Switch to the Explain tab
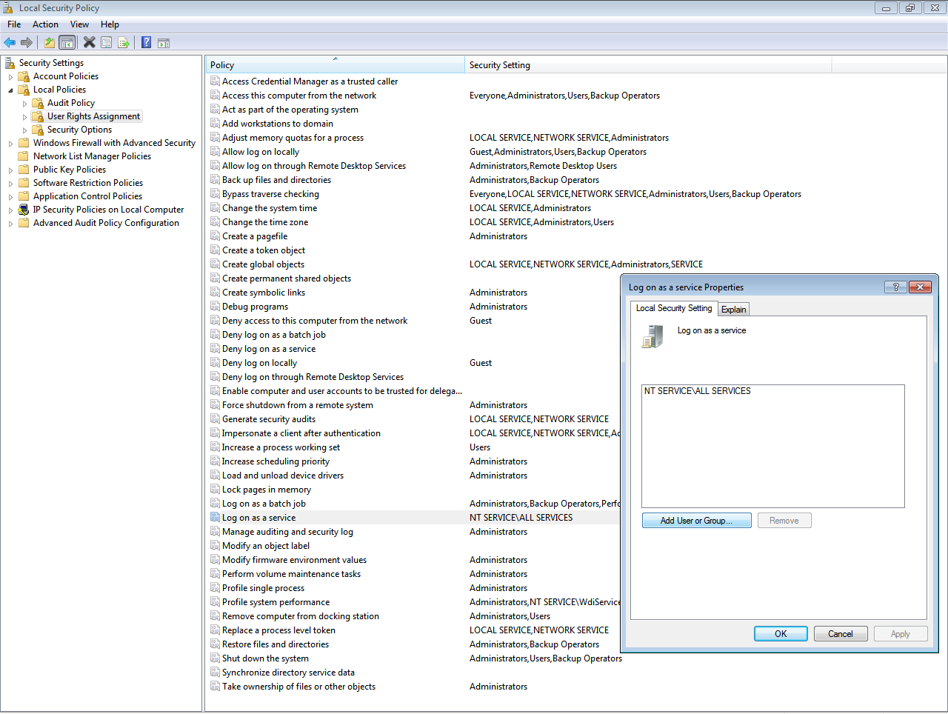Image resolution: width=948 pixels, height=714 pixels. (733, 310)
